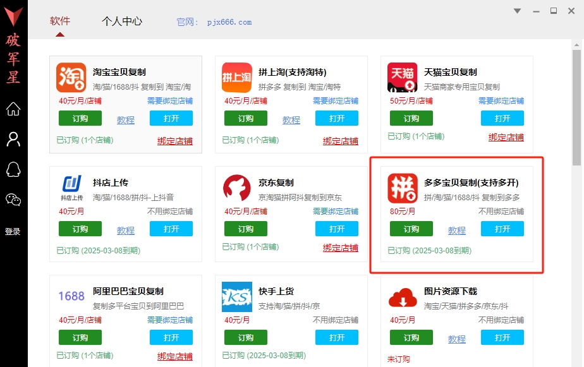Open the 教程 link for 拼上淘
Viewport: 584px width, 367px height.
[291, 120]
